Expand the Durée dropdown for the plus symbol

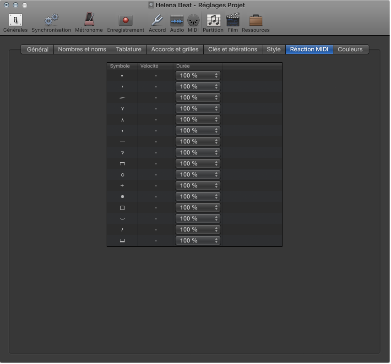198,186
